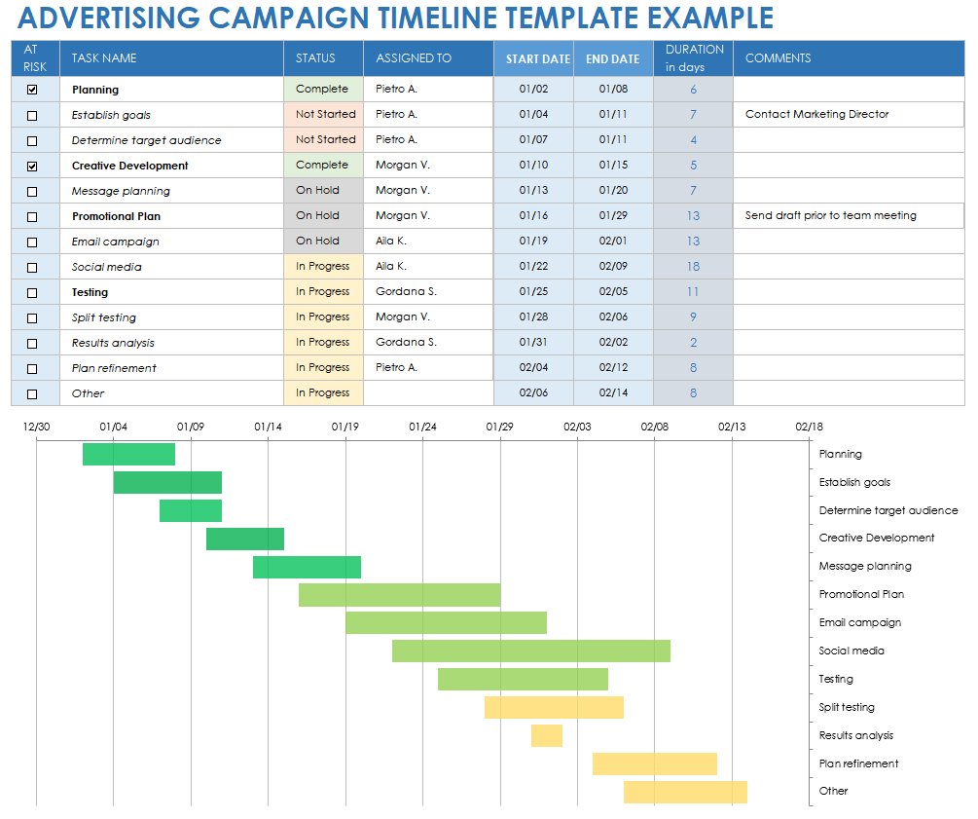
Task: Select the START DATE header cell
Action: pyautogui.click(x=537, y=58)
